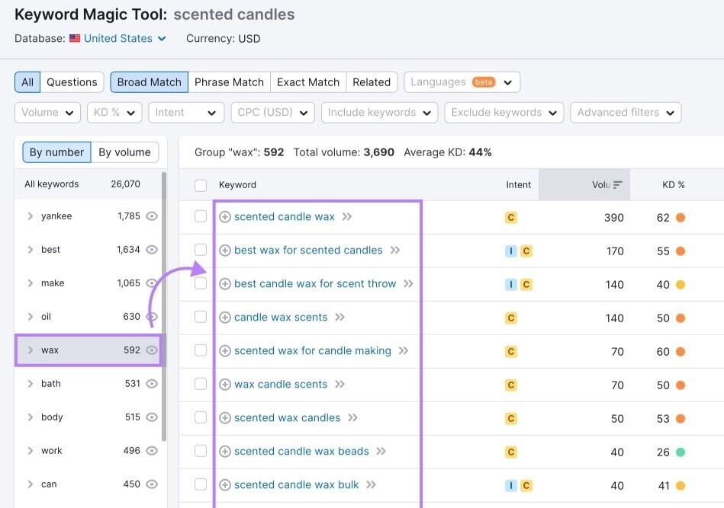This screenshot has height=508, width=724.
Task: Open the 'best candle wax for scent throw' keyword link
Action: click(315, 284)
